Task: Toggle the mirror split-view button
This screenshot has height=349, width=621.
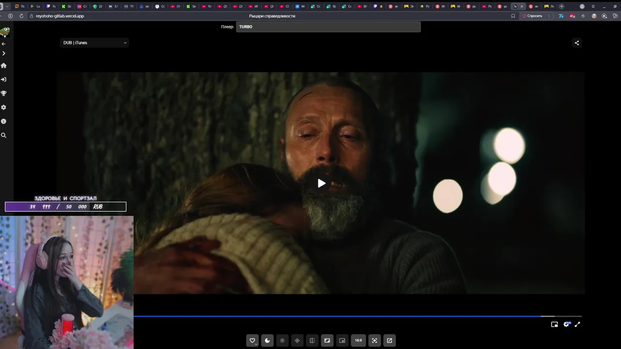Action: pyautogui.click(x=312, y=340)
